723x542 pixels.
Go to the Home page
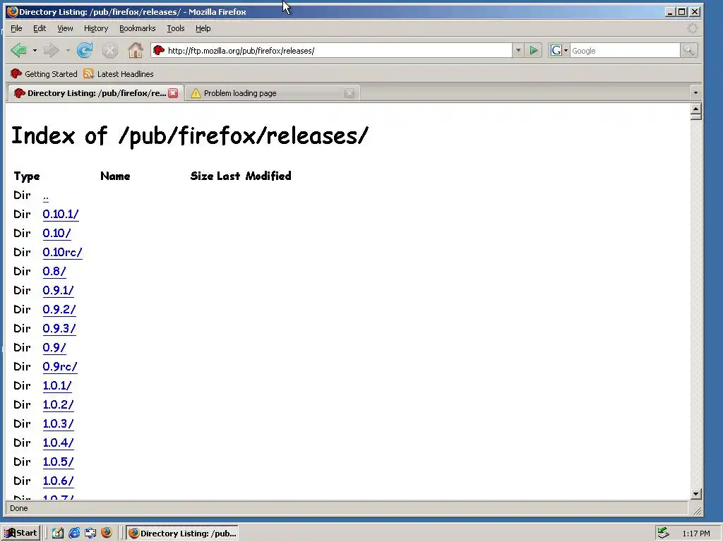tap(135, 50)
